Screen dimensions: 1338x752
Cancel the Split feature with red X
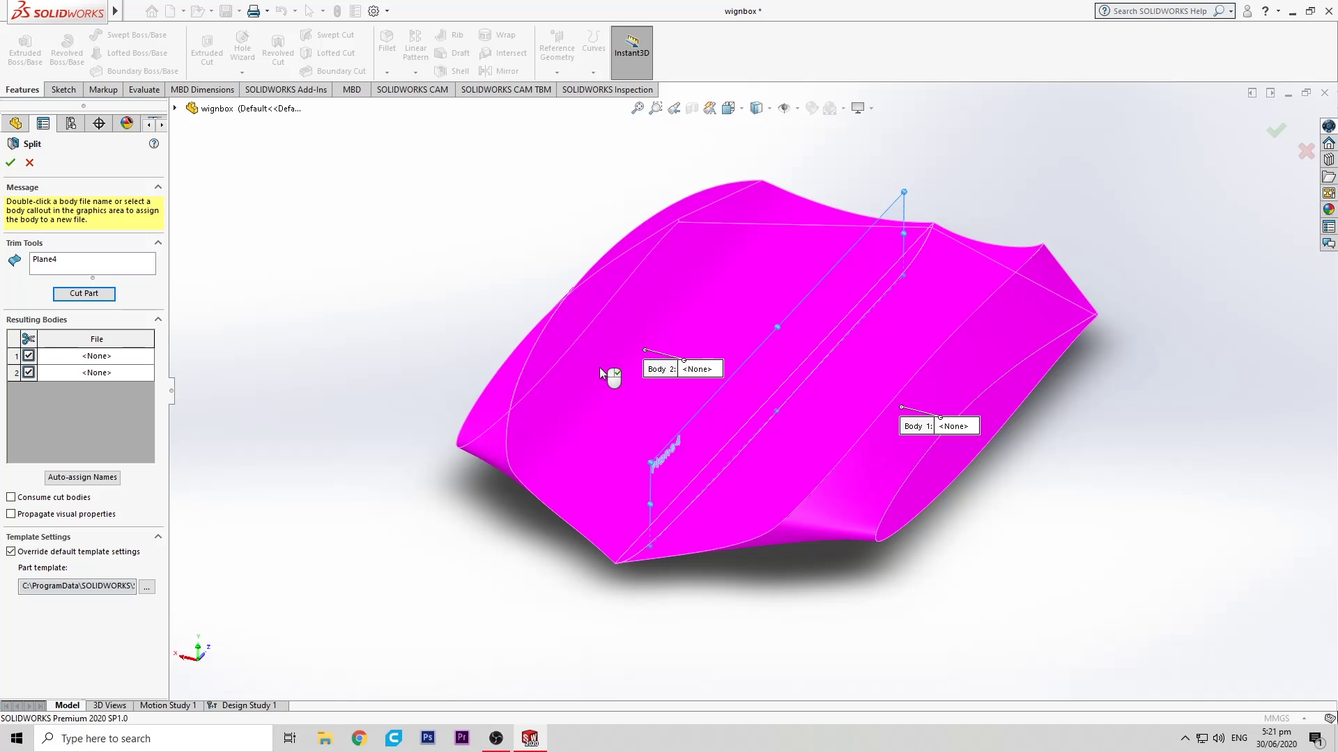click(29, 162)
